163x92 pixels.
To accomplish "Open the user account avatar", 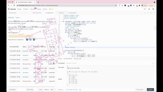I will [x=153, y=9].
